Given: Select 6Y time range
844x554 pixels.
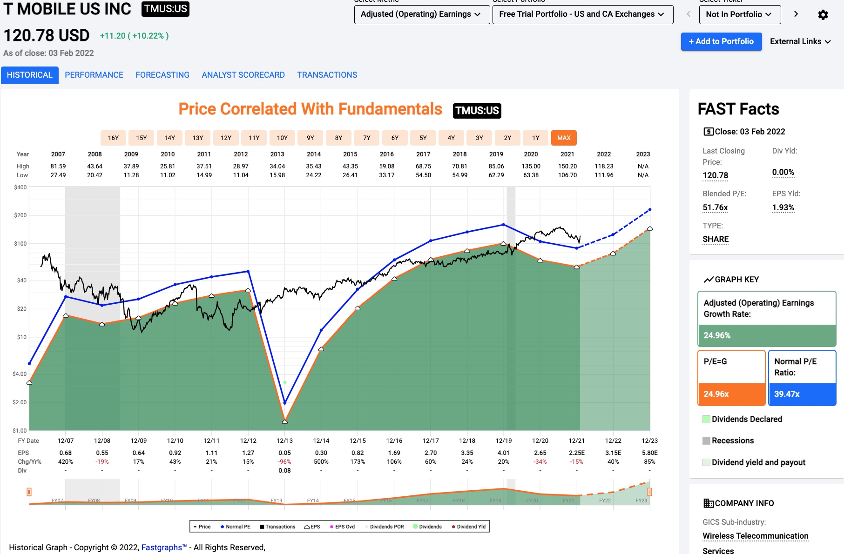Looking at the screenshot, I should [395, 138].
